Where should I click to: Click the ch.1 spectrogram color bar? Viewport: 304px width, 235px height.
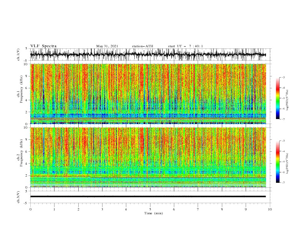(x=278, y=98)
